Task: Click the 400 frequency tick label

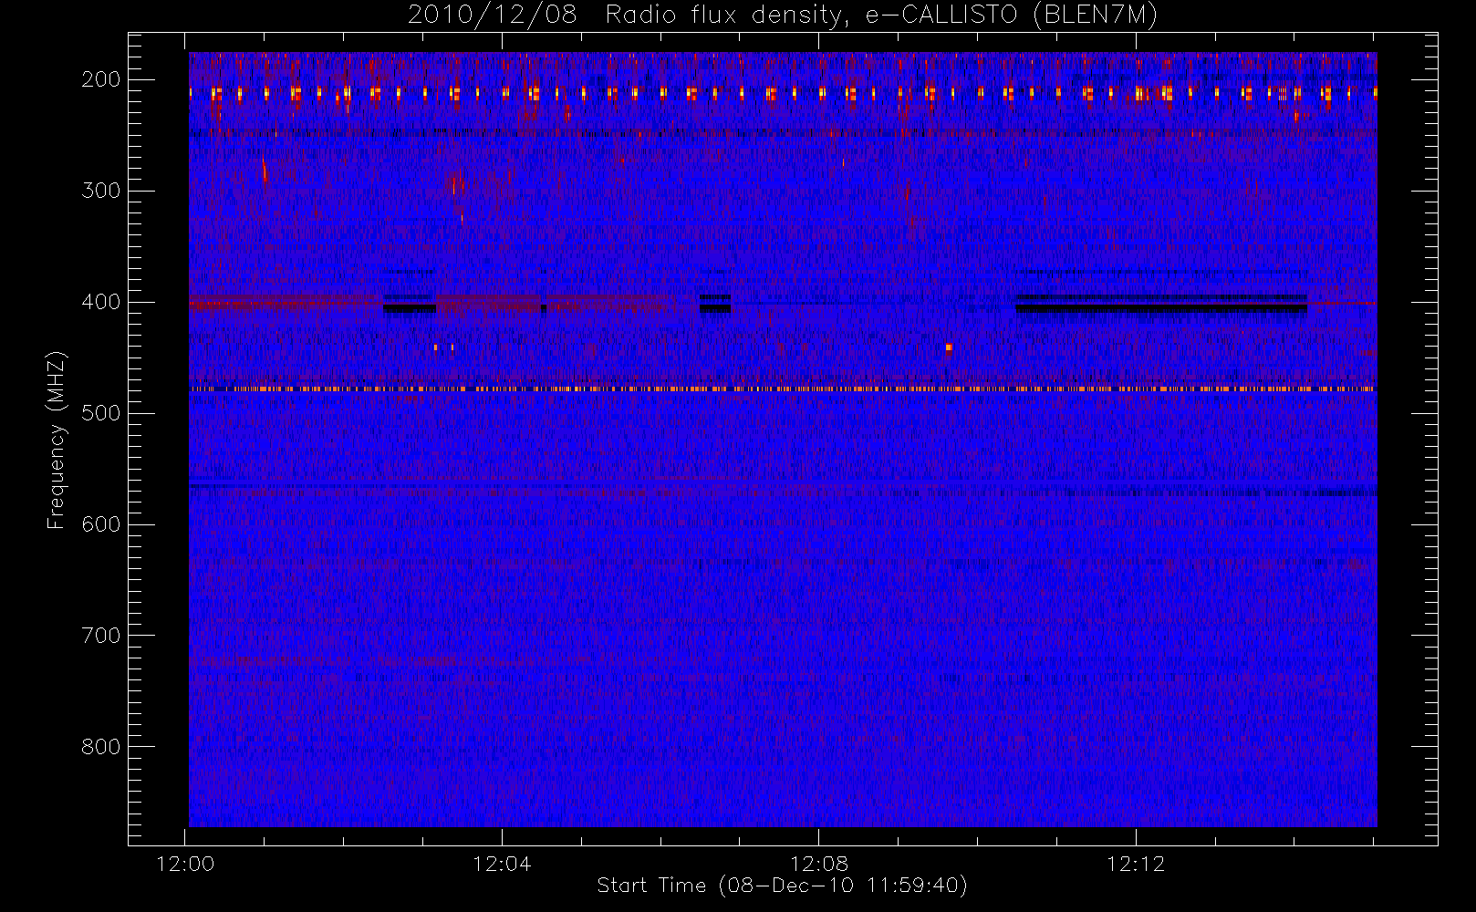Action: click(101, 302)
